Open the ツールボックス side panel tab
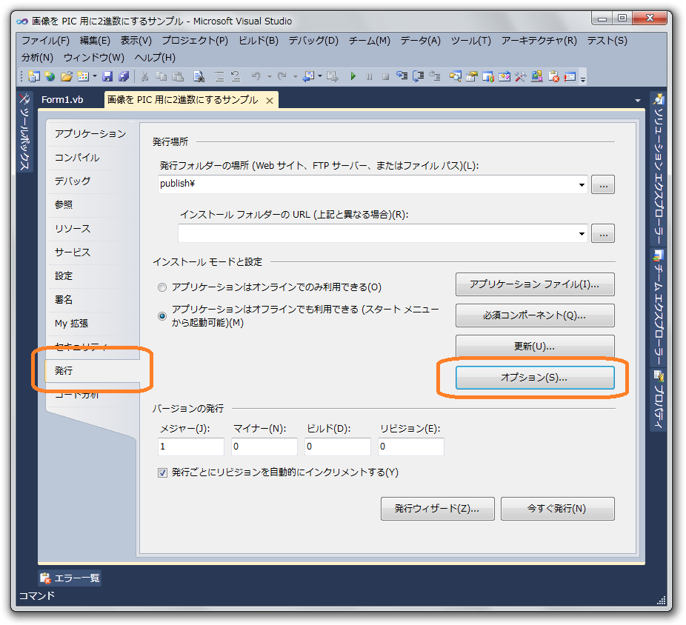This screenshot has height=625, width=686. coord(24,132)
